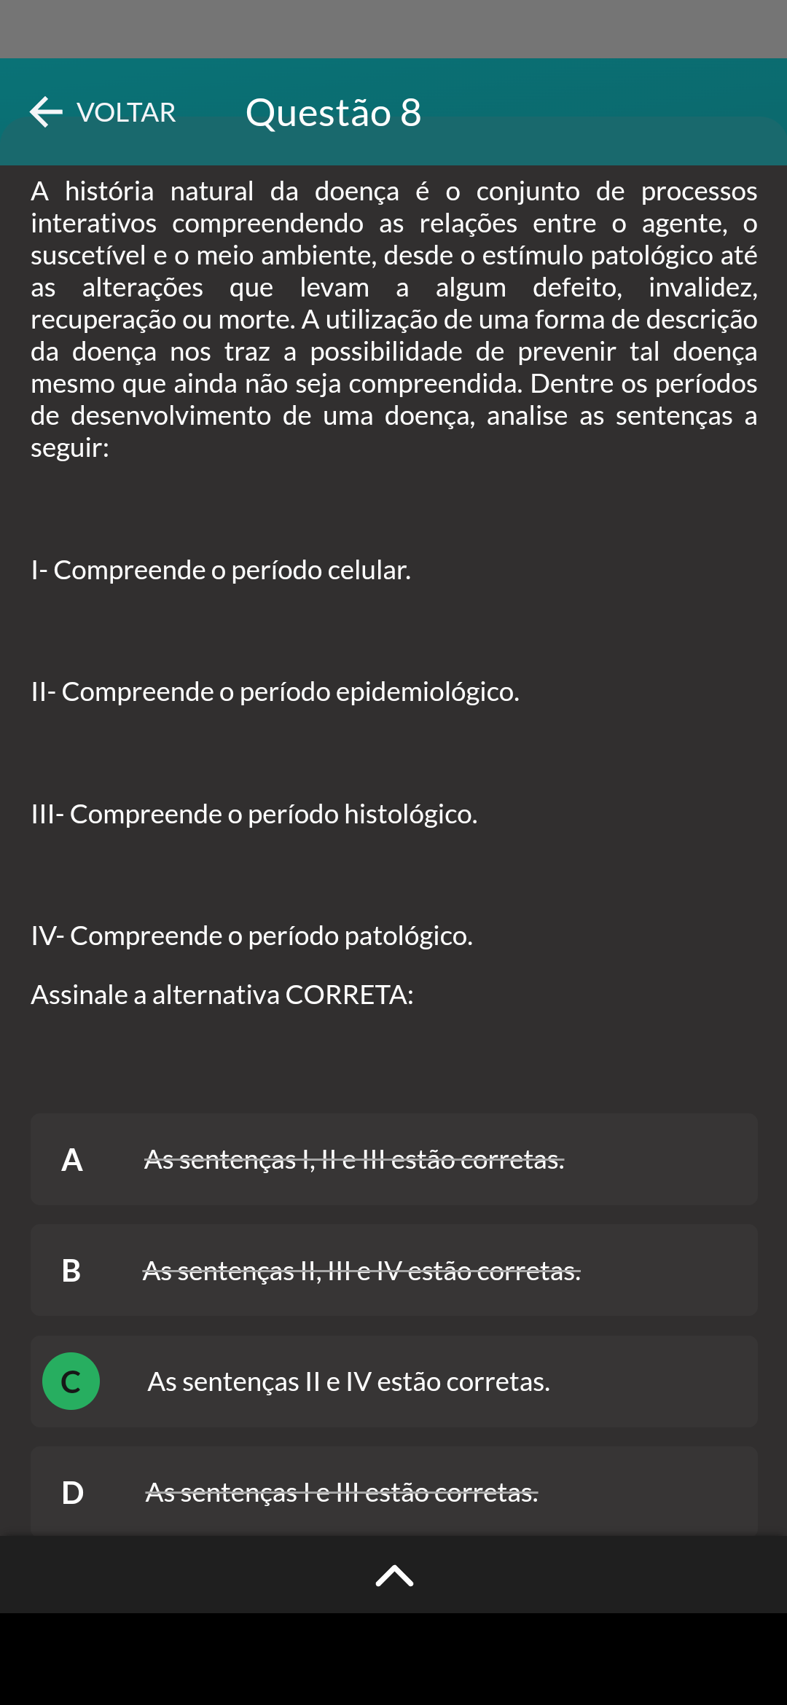Choose answer 'As sentenças II e IV'
Viewport: 787px width, 1705px height.
coord(348,1381)
